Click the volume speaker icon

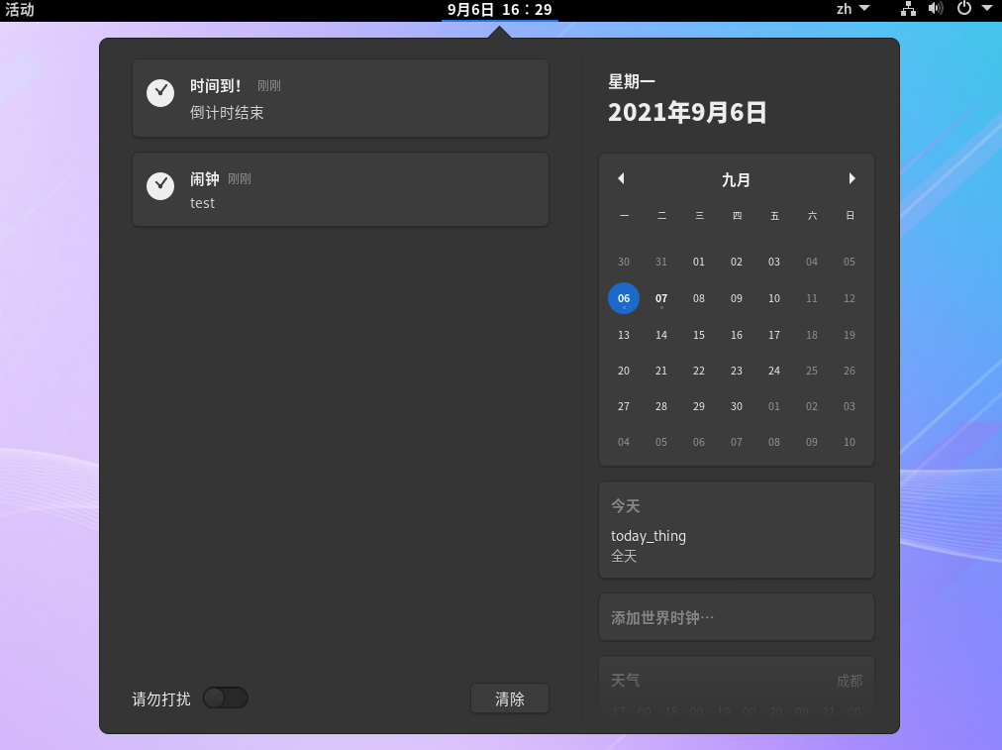(935, 9)
